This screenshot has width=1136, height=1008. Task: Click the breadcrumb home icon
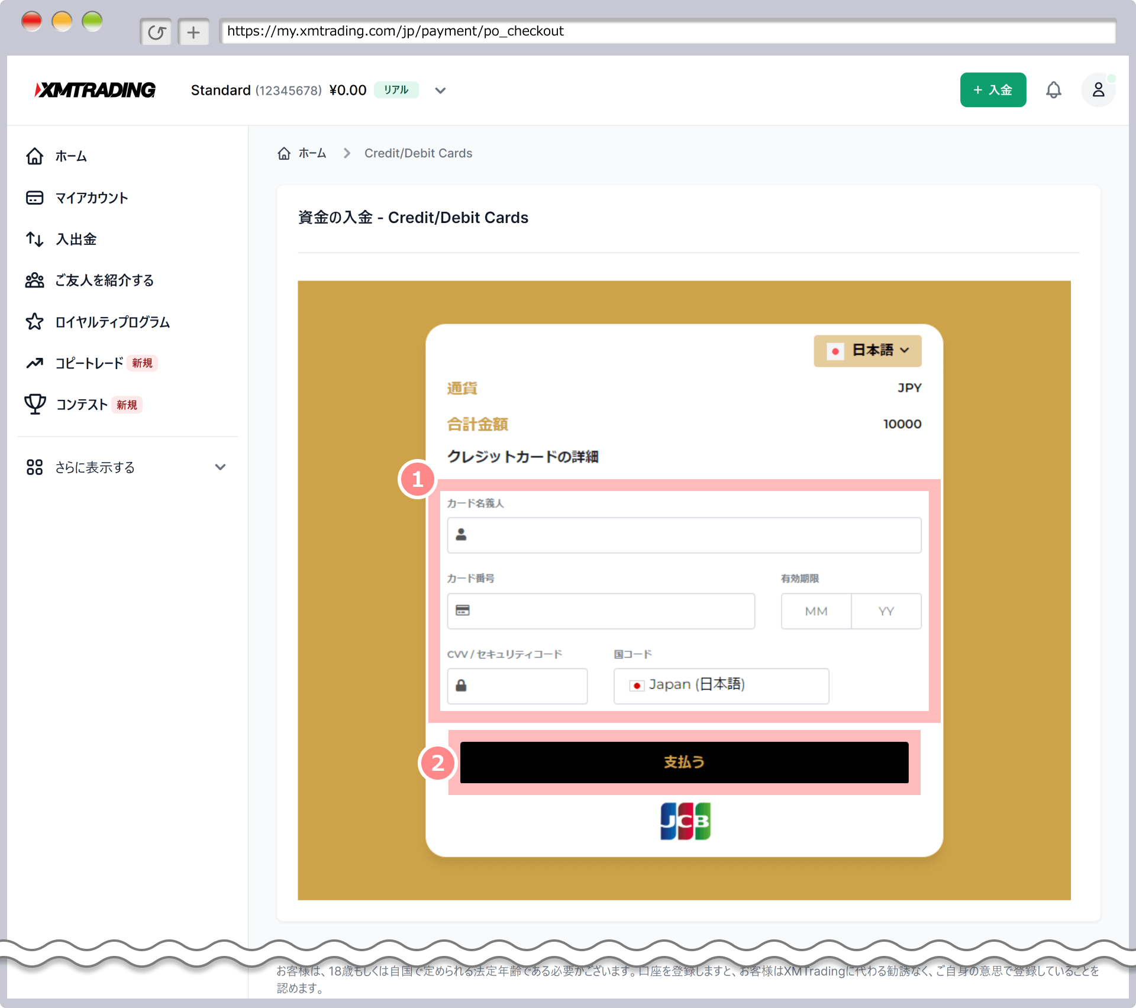284,153
